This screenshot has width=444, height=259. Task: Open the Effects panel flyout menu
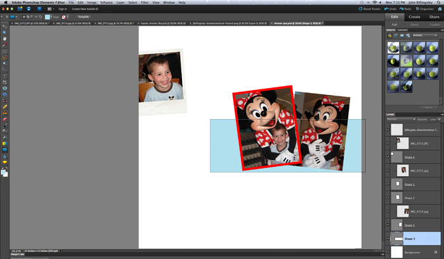point(441,30)
